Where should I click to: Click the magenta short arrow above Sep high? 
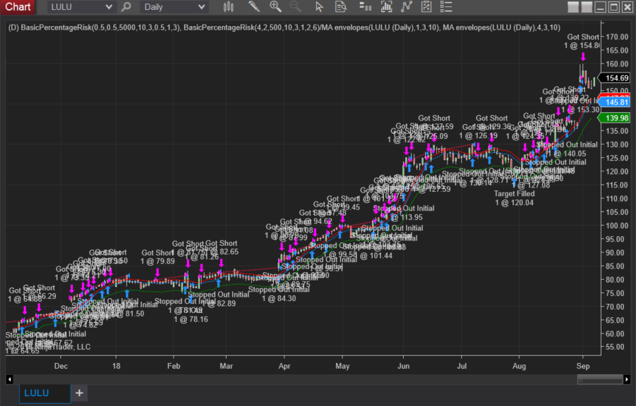pyautogui.click(x=583, y=56)
